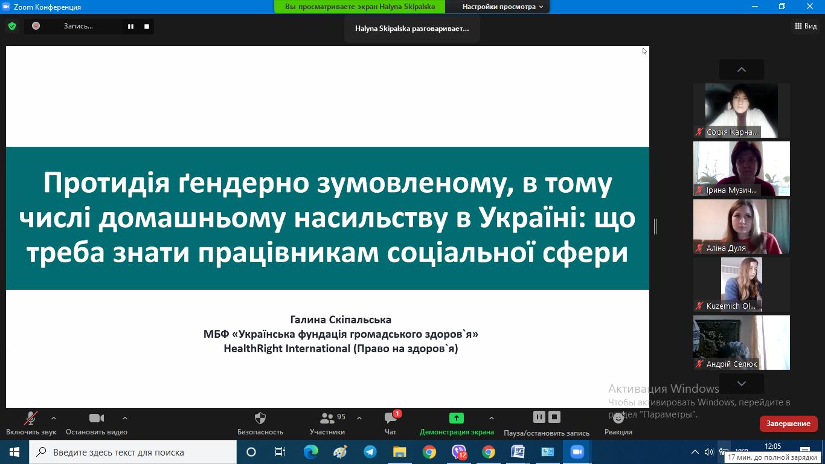
Task: Stop video with Остановить видео
Action: pos(96,418)
